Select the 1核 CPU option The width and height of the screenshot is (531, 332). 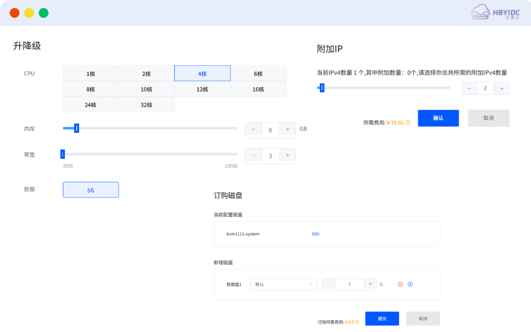91,74
